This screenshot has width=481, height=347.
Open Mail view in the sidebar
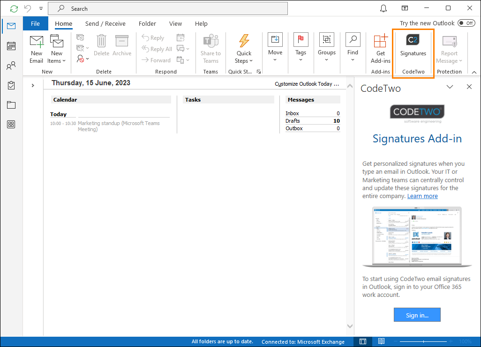pos(11,26)
